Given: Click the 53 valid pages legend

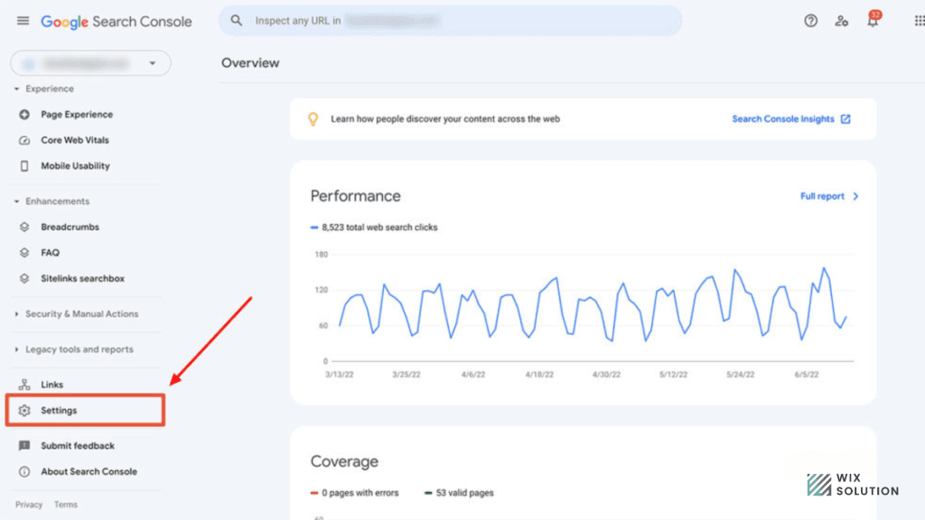Looking at the screenshot, I should point(459,493).
